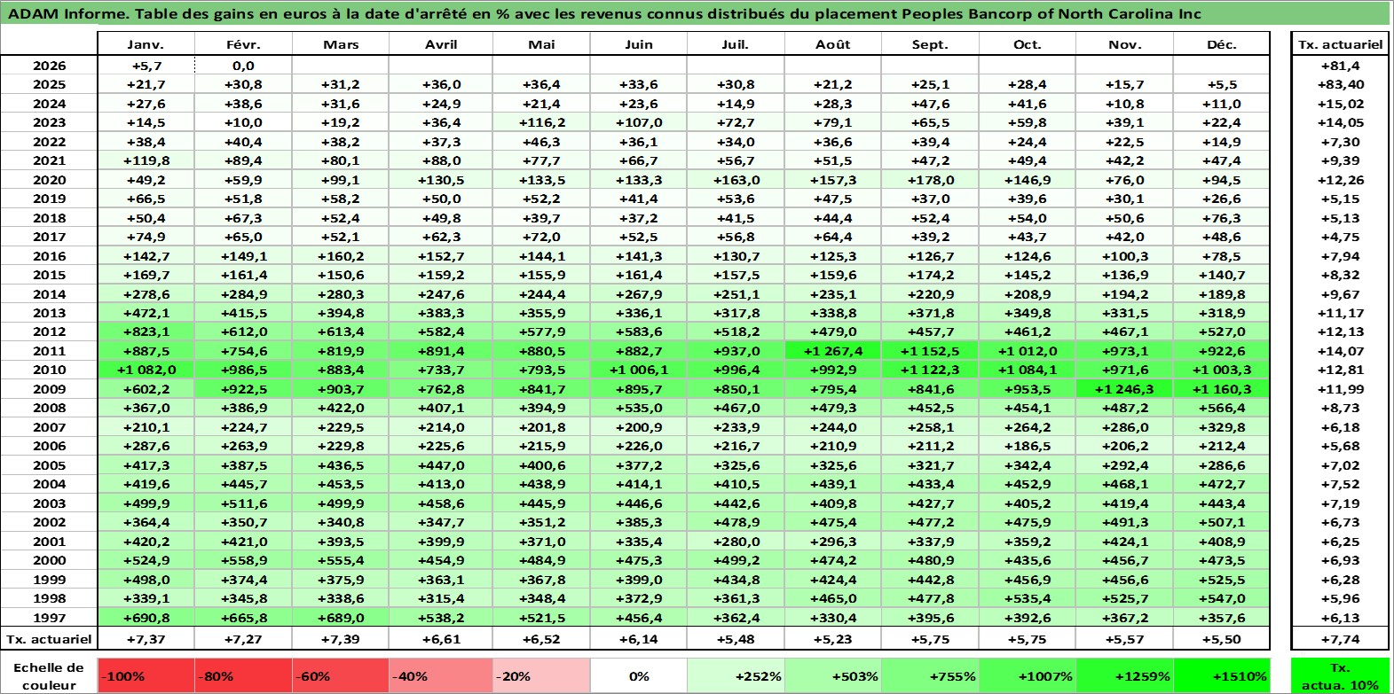Click the '+280,0' cell in July 2001
The width and height of the screenshot is (1394, 694).
[x=736, y=542]
